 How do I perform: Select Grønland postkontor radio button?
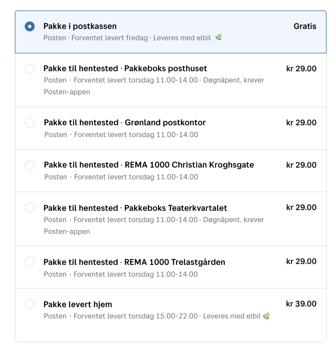point(30,123)
